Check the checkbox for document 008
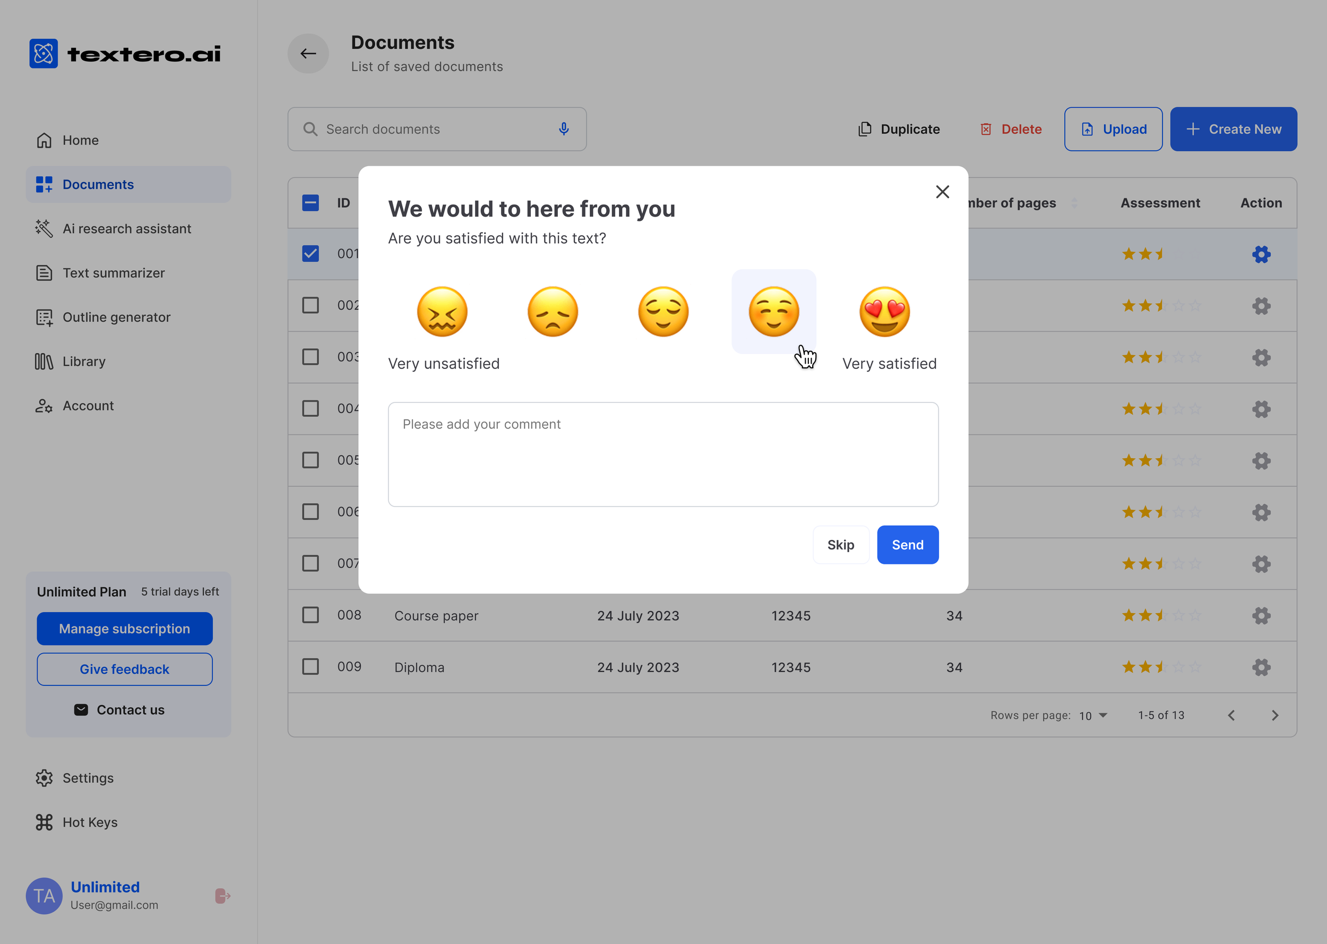 tap(311, 615)
